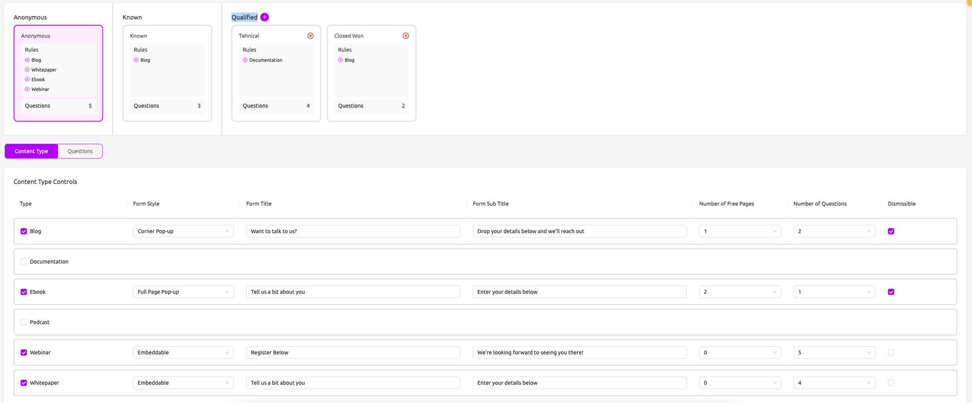Select the Known stage card title

(139, 36)
